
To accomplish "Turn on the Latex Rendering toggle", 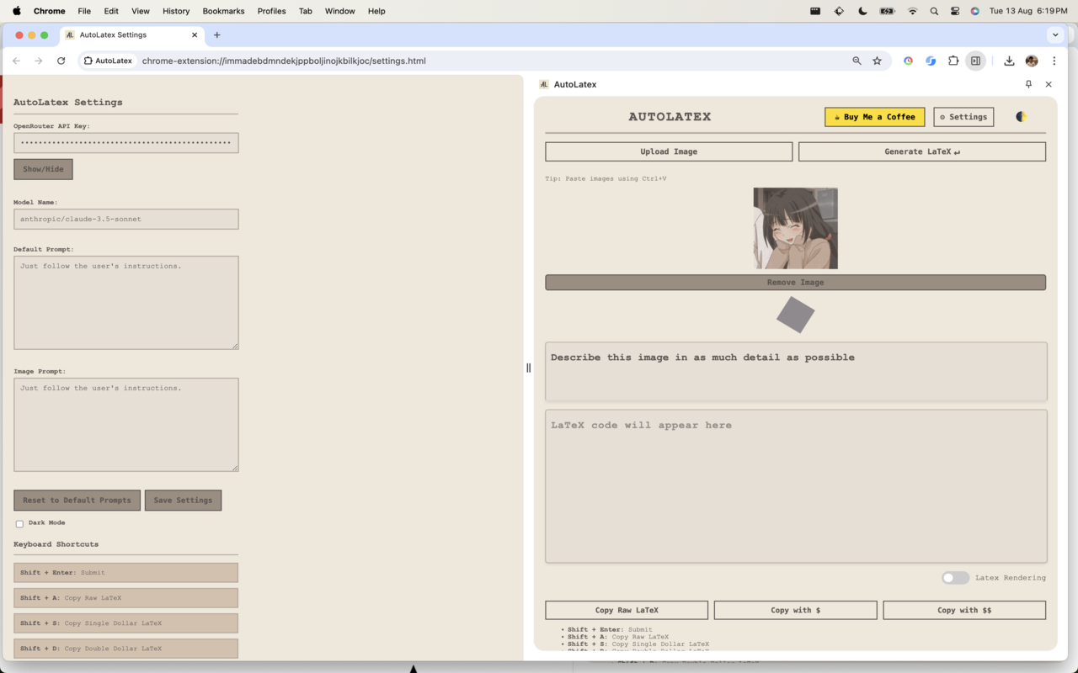I will pos(955,578).
